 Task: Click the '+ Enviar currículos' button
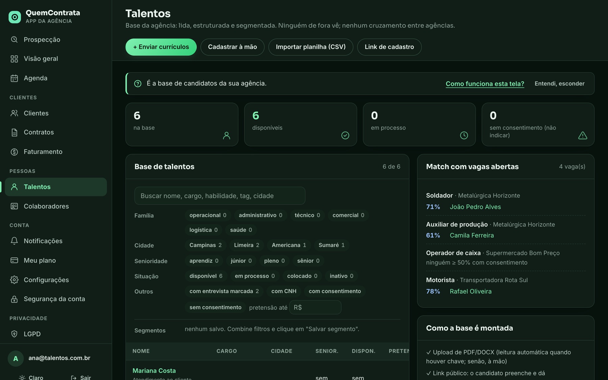(x=161, y=47)
